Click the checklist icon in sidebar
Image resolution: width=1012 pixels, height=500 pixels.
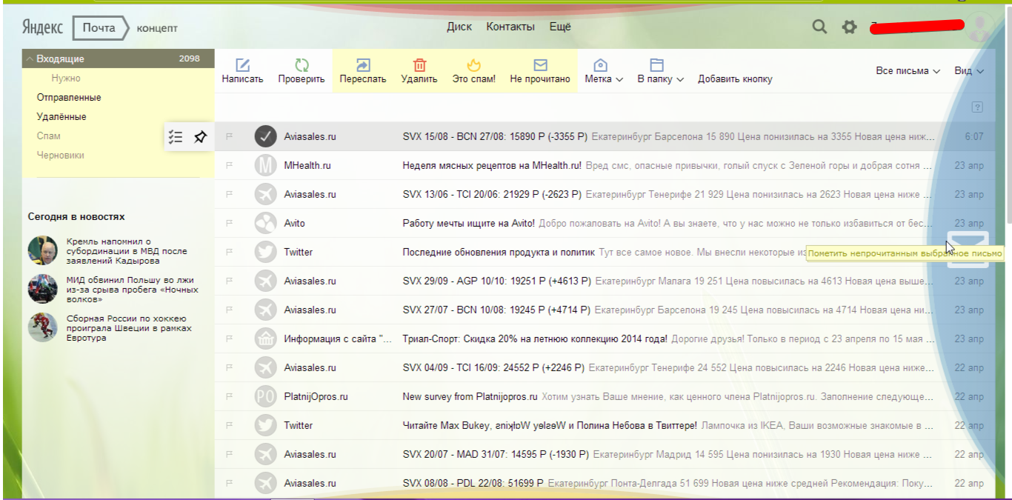176,136
